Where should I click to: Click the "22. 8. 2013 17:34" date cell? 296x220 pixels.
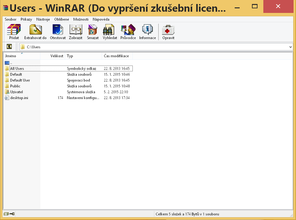click(x=117, y=98)
